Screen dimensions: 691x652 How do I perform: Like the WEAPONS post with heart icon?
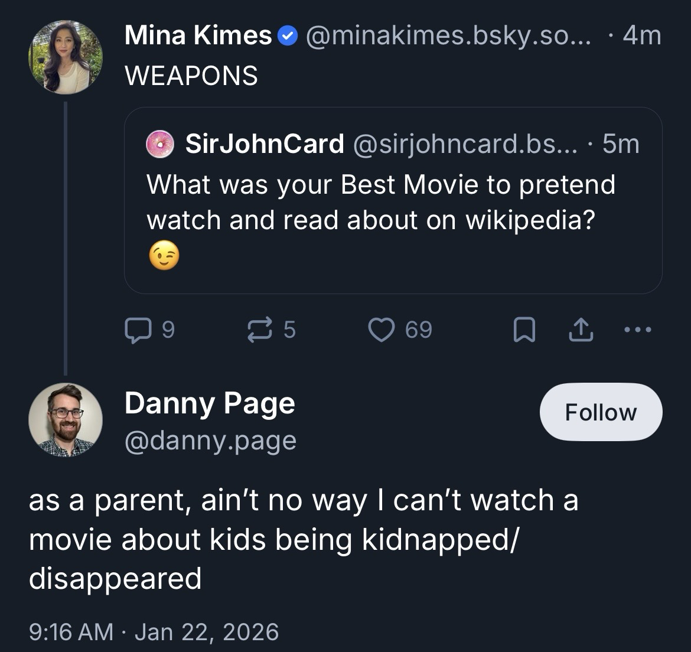tap(381, 330)
